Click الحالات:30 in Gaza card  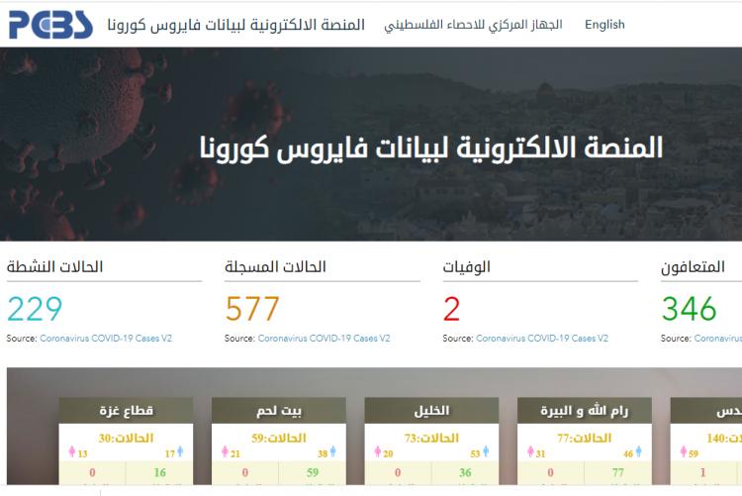pos(126,439)
